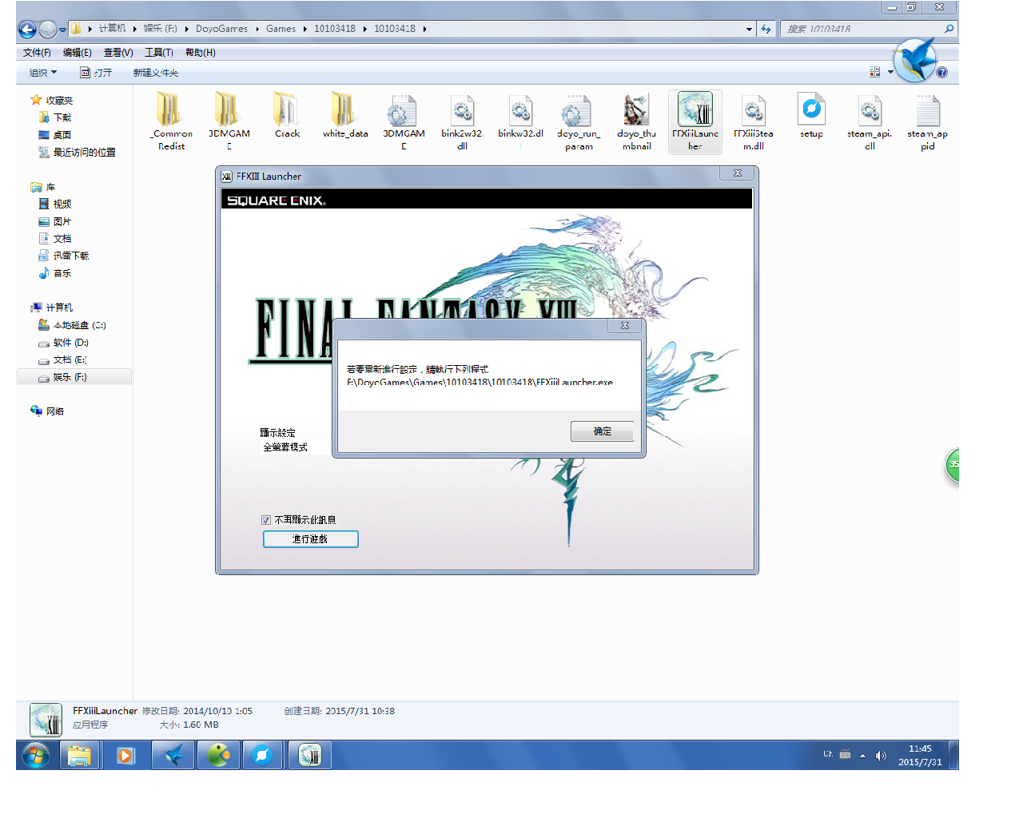
Task: Open the 帮助(H) menu
Action: (201, 53)
